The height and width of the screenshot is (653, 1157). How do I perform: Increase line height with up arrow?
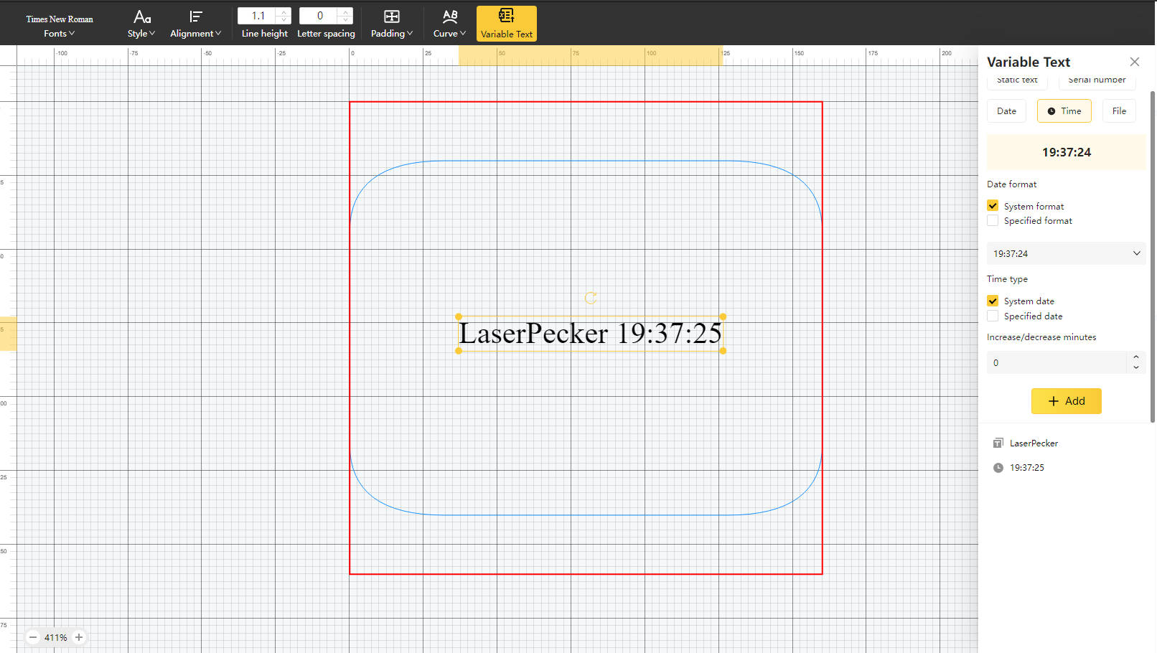[284, 11]
